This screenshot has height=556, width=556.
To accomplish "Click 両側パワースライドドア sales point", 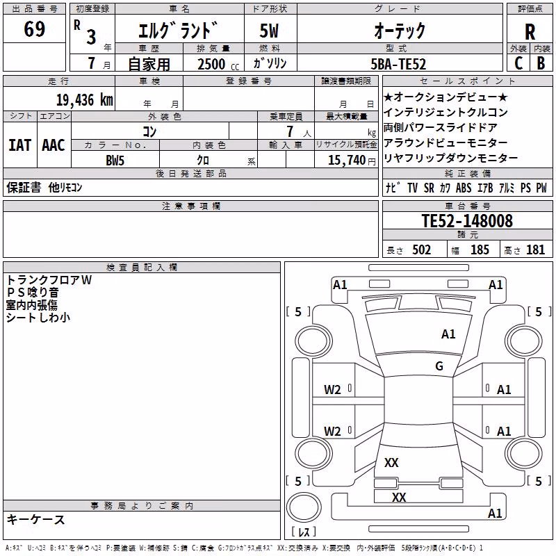I will point(441,127).
